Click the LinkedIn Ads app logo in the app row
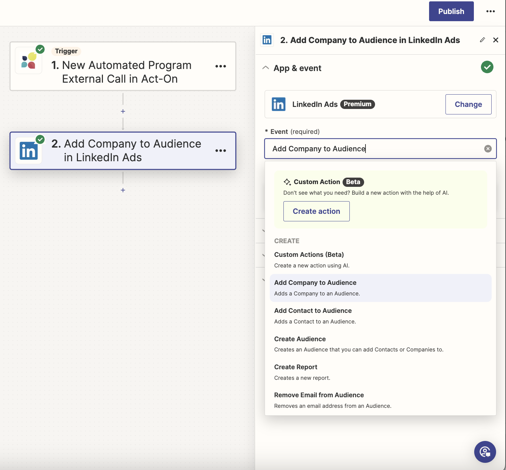Screen dimensions: 506x470 tap(279, 104)
